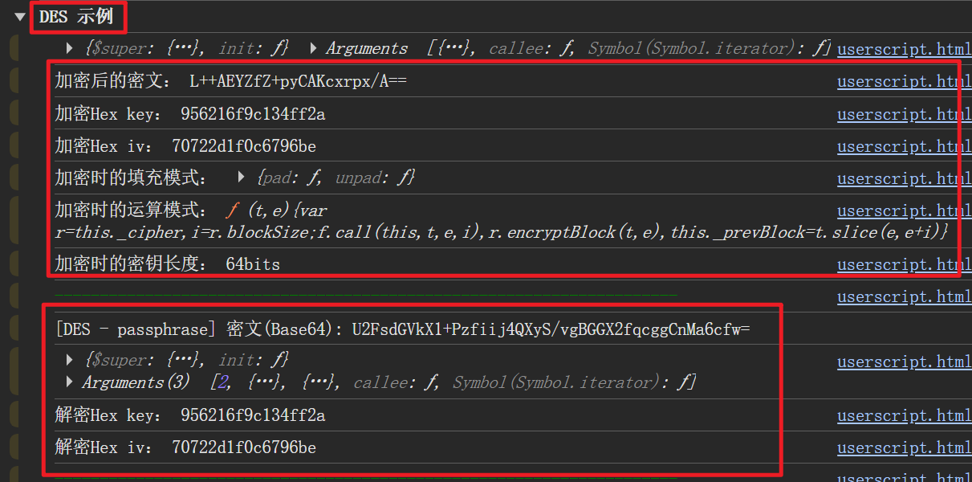Expand the first {$super, init} object
Image resolution: width=972 pixels, height=482 pixels.
click(70, 48)
